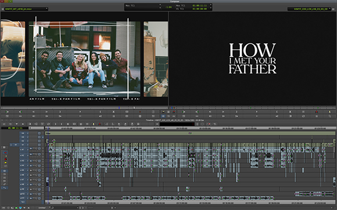This screenshot has width=337, height=210.
Task: Click the Title tool icon in timeline toolbar
Action: [215, 124]
